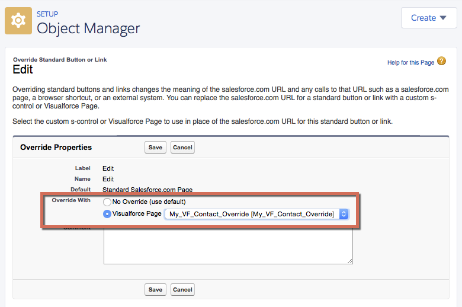
Task: Click the top Save button
Action: click(155, 148)
